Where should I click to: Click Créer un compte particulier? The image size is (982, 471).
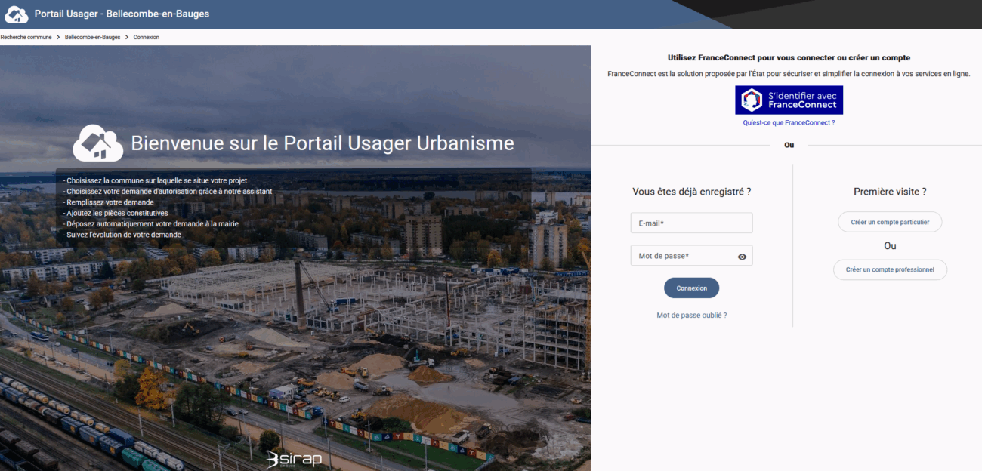pyautogui.click(x=890, y=221)
